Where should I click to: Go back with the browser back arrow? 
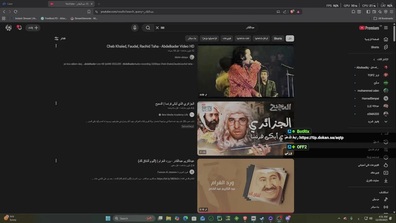coord(4,12)
